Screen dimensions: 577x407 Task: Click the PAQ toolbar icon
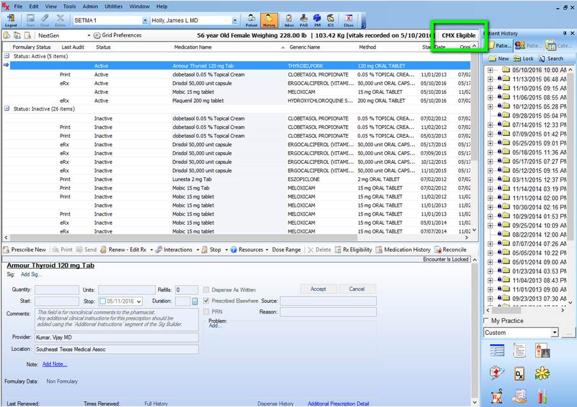tap(304, 20)
